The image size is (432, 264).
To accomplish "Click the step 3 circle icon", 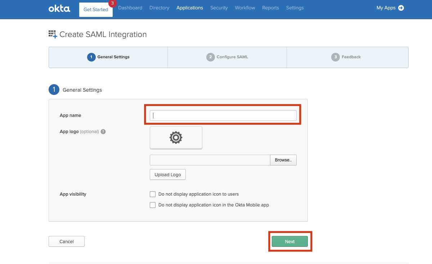I will pos(336,57).
